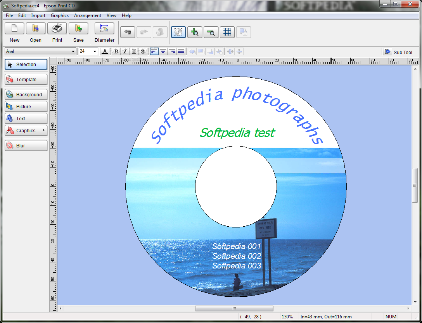Select the Picture tool
The image size is (422, 323).
click(x=26, y=107)
